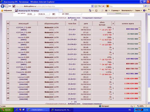The height and width of the screenshot is (112, 150).
Task: Open the Страница menu
Action: click(x=115, y=10)
